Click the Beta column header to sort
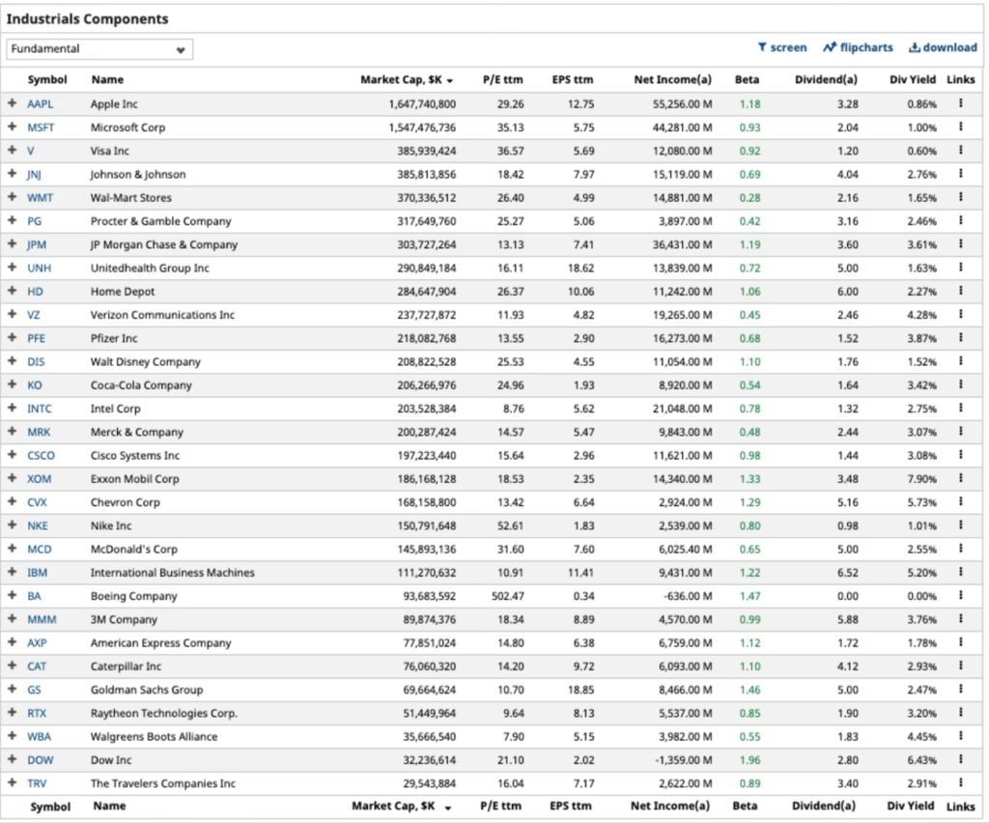Viewport: 989px width, 823px height. [x=746, y=80]
